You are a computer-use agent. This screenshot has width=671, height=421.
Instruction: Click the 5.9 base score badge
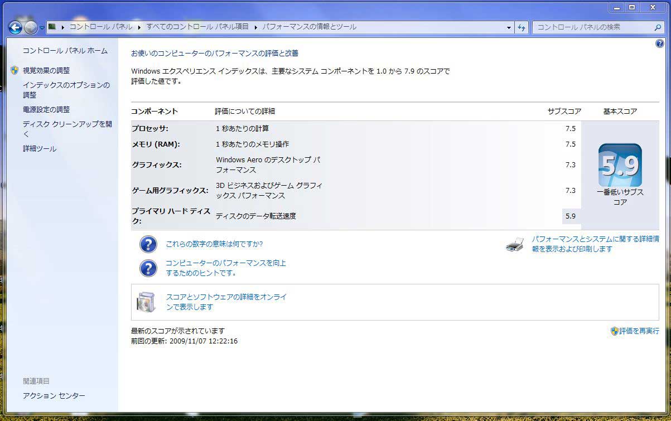[620, 165]
